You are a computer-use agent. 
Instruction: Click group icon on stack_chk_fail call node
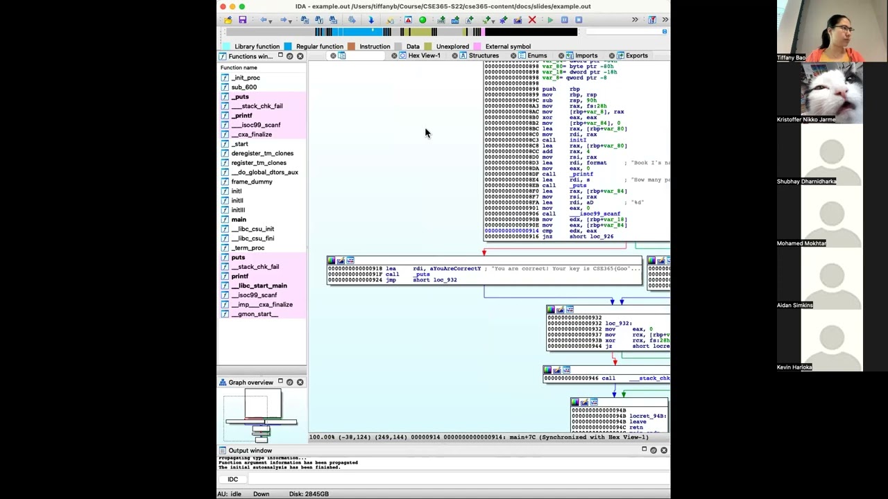pos(567,370)
